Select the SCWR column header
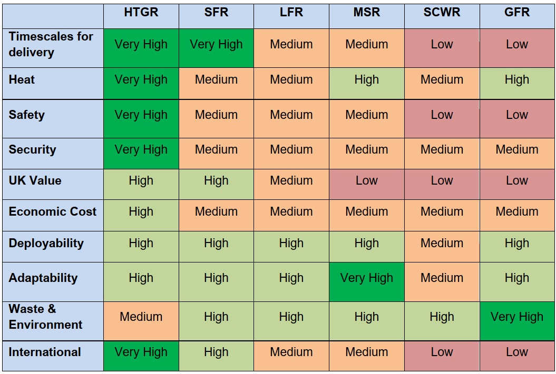 [x=442, y=13]
